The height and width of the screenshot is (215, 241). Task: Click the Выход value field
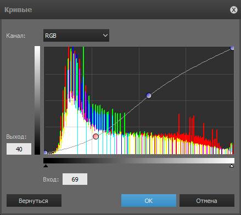(19, 149)
